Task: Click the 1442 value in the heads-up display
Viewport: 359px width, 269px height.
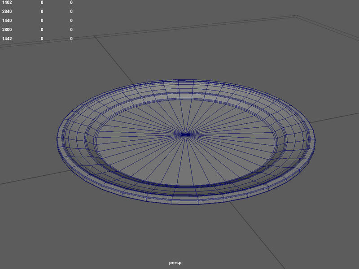Action: [x=7, y=39]
